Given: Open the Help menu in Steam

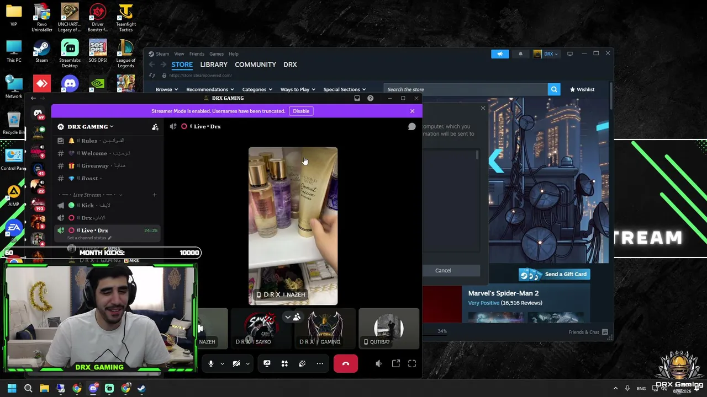Looking at the screenshot, I should [x=234, y=54].
